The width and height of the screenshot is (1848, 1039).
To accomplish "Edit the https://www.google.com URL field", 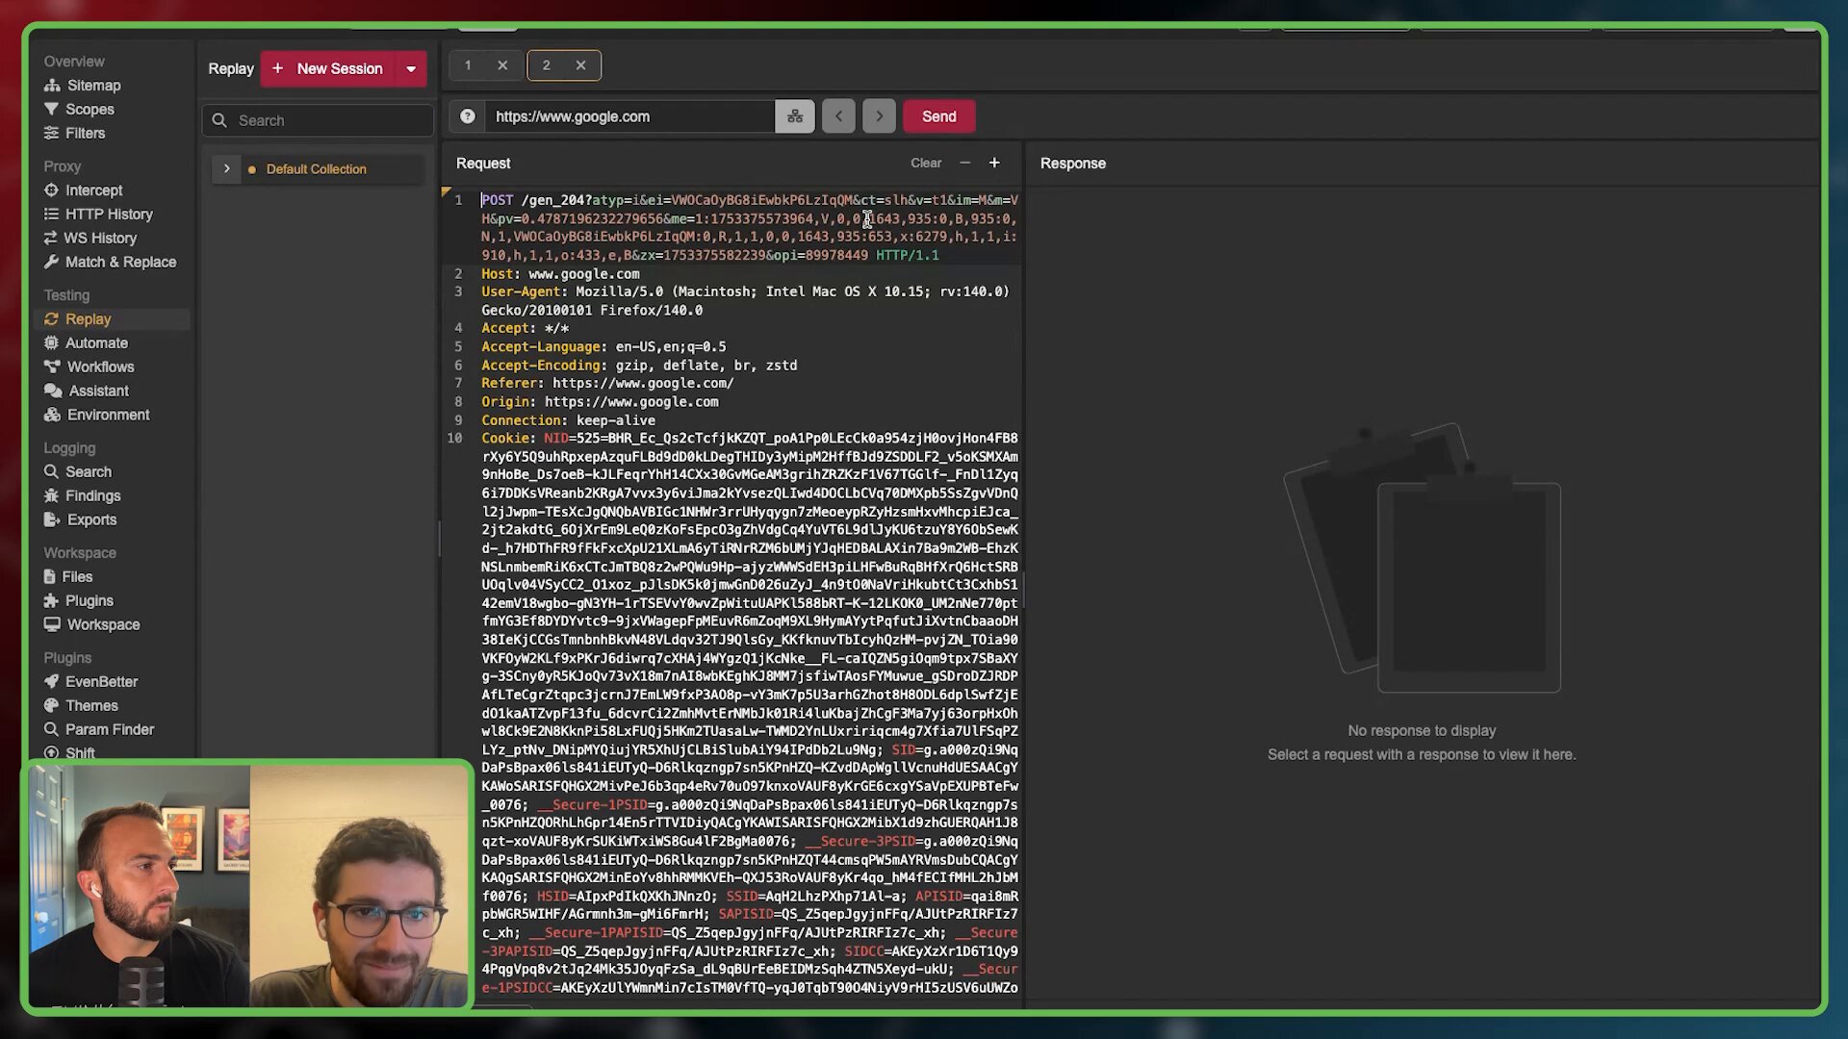I will [x=630, y=117].
